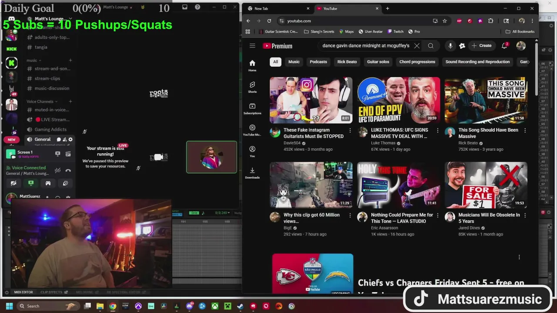Start voice search with microphone icon
The width and height of the screenshot is (557, 313).
tap(450, 46)
